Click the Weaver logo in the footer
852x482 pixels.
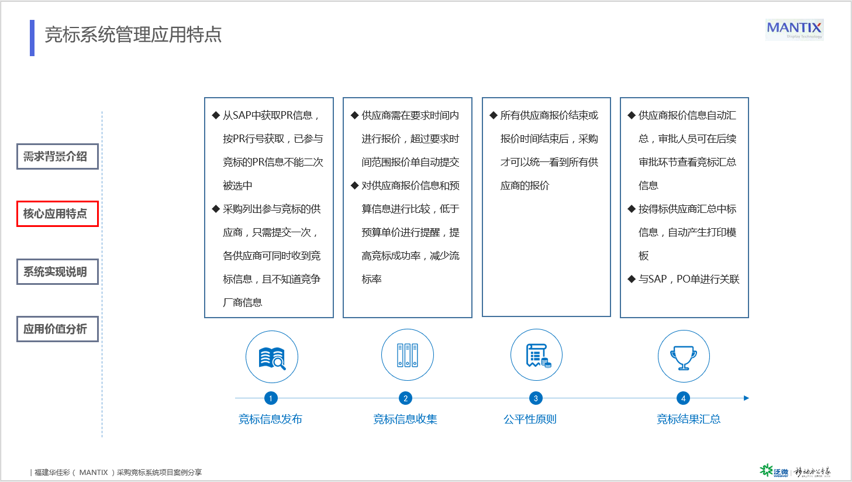point(774,471)
